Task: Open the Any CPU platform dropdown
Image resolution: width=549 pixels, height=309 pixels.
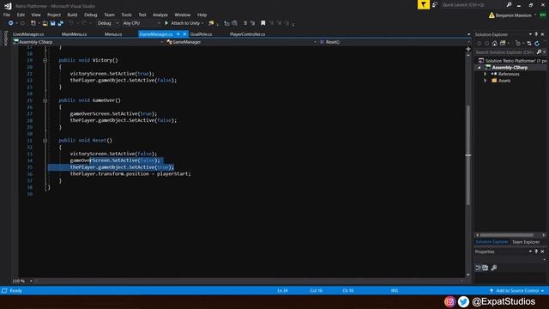Action: point(141,23)
